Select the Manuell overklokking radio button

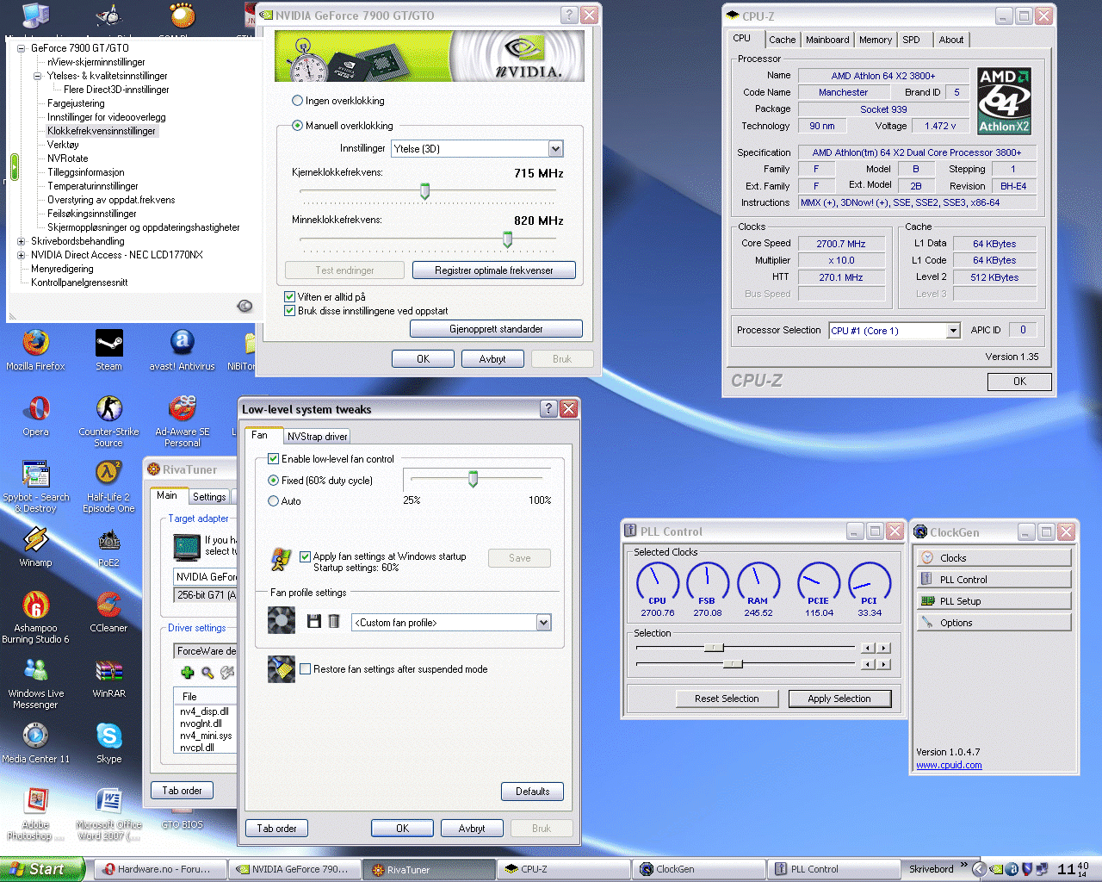pyautogui.click(x=297, y=126)
